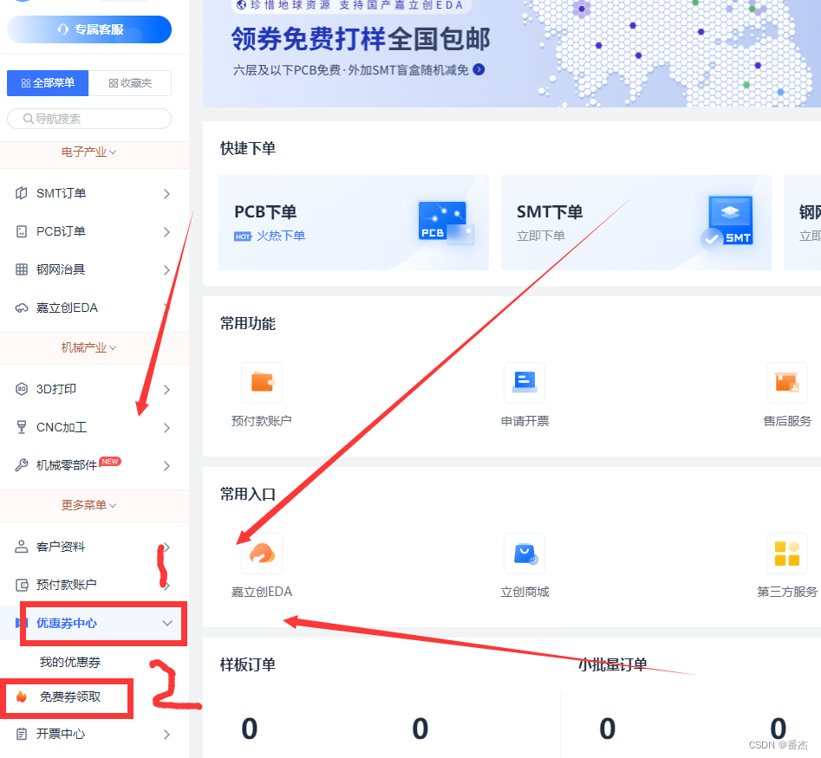Click the 嘉立创EDA cloud icon in sidebar

(x=22, y=308)
